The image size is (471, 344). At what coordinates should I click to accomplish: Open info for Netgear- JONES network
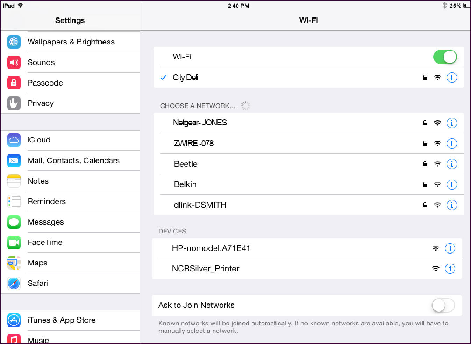coord(452,123)
